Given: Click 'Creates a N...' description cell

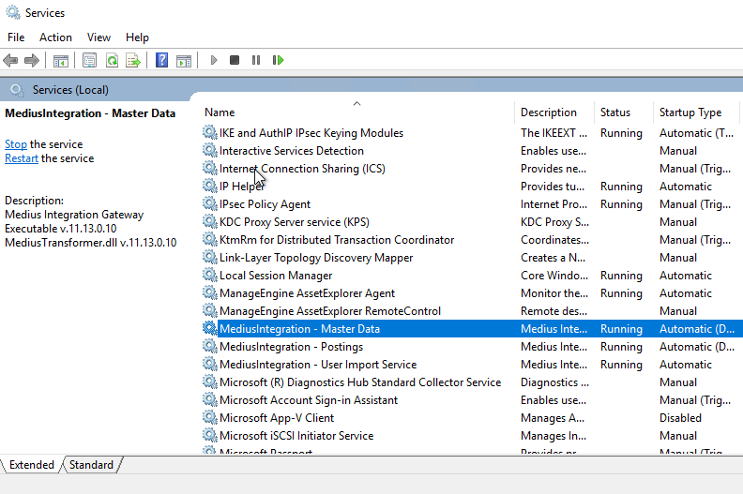Looking at the screenshot, I should click(x=553, y=257).
